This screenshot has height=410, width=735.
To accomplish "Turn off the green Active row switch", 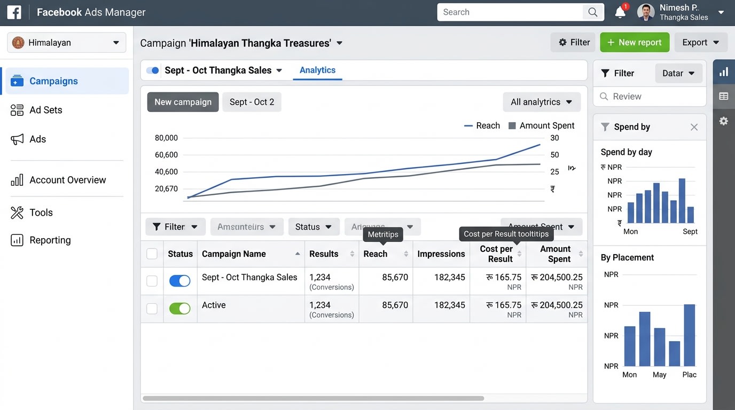I will (180, 309).
